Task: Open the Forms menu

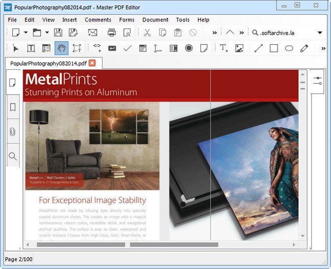Action: pos(126,19)
